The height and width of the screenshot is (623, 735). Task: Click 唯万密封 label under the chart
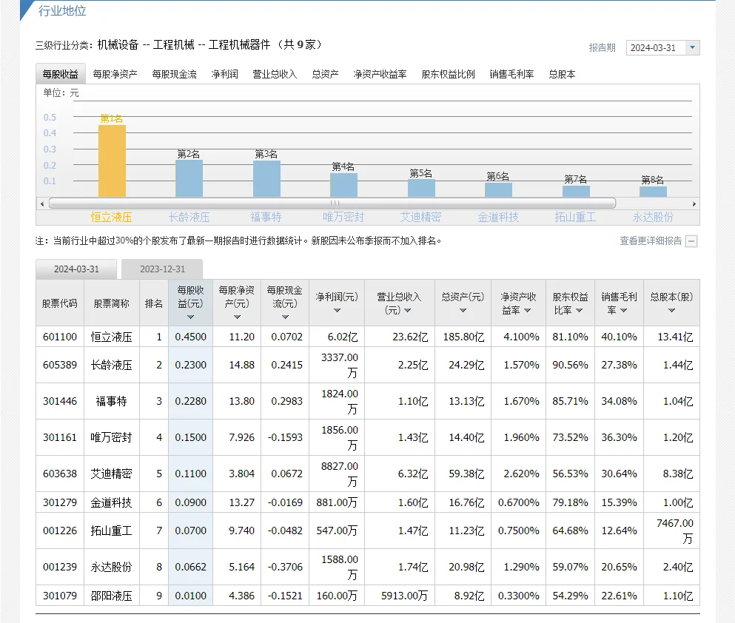click(x=343, y=218)
